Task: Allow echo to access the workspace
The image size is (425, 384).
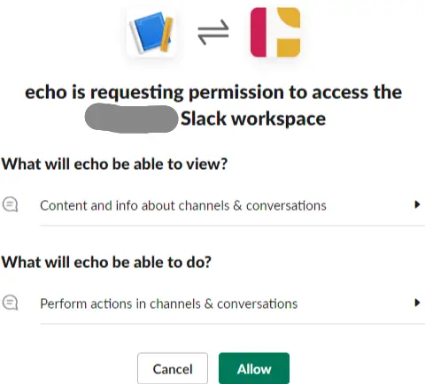Action: pyautogui.click(x=254, y=369)
